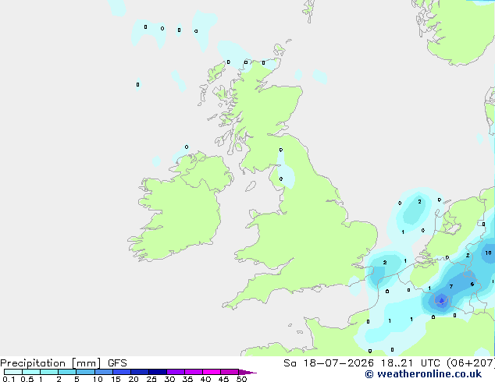Click the legend label "35"
Viewport: 495px width, 382px height.
(x=187, y=379)
